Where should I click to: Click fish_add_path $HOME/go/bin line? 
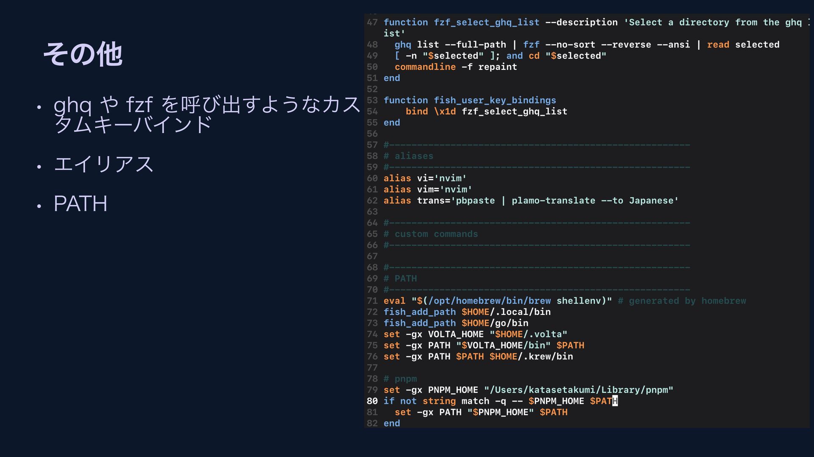click(456, 323)
